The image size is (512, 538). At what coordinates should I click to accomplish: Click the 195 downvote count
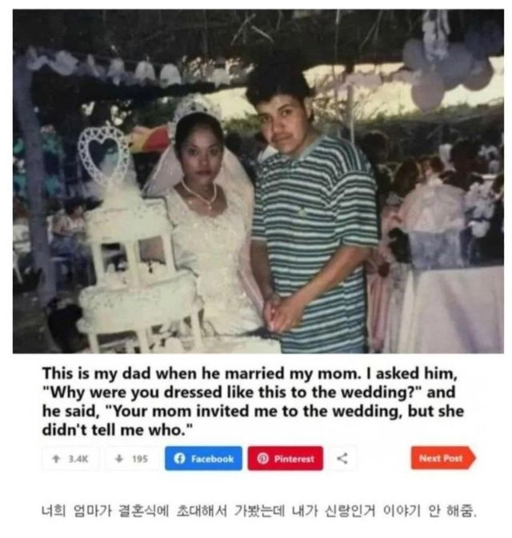pyautogui.click(x=140, y=459)
